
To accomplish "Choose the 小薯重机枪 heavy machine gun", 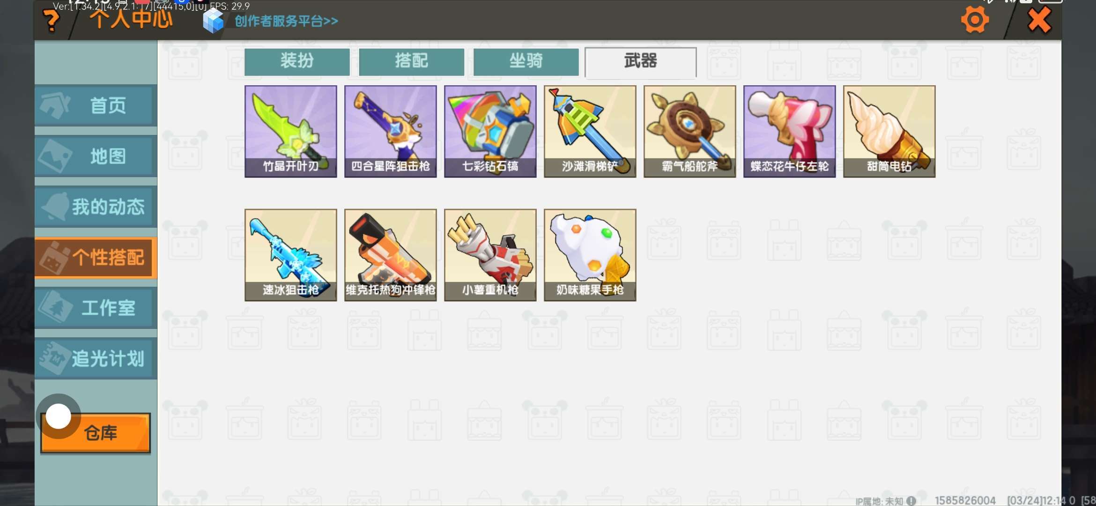I will pyautogui.click(x=490, y=255).
